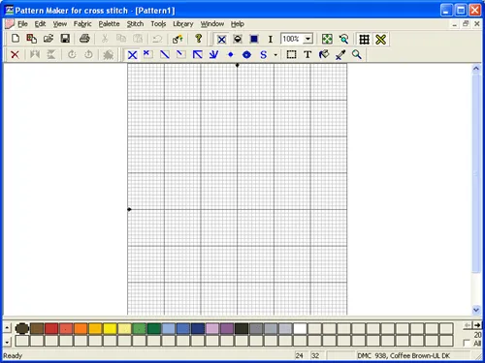
Task: Print the pattern
Action: (x=84, y=39)
